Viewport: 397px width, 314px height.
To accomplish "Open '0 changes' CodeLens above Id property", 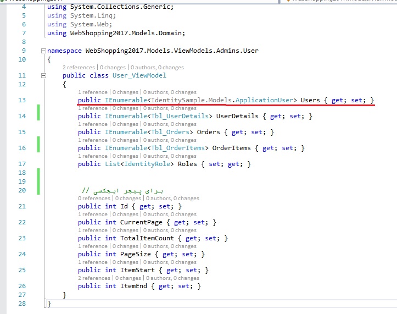I will [128, 199].
